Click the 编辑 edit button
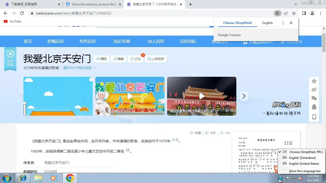The image size is (326, 183). pos(119,59)
